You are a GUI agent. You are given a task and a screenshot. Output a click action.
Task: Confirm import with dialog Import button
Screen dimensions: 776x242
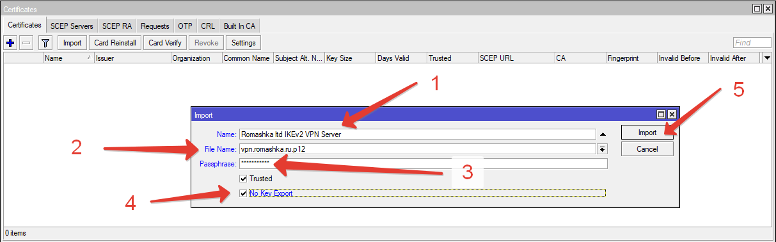coord(647,133)
